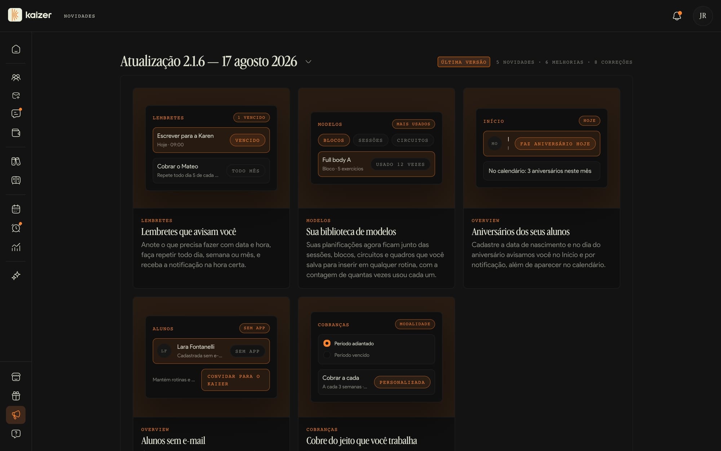Screen dimensions: 721x451
Task: Open the students group icon in sidebar
Action: pyautogui.click(x=16, y=78)
